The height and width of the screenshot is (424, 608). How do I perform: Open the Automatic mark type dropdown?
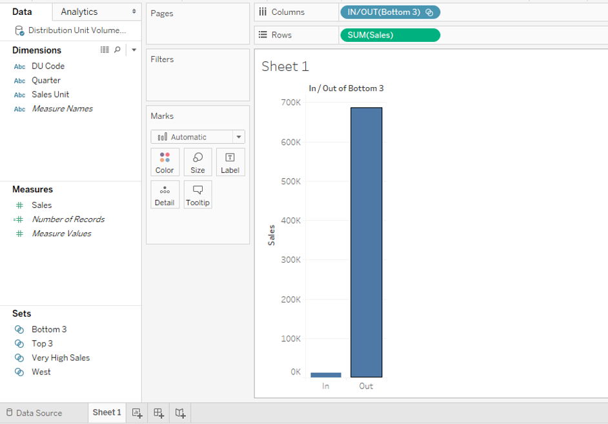tap(238, 137)
